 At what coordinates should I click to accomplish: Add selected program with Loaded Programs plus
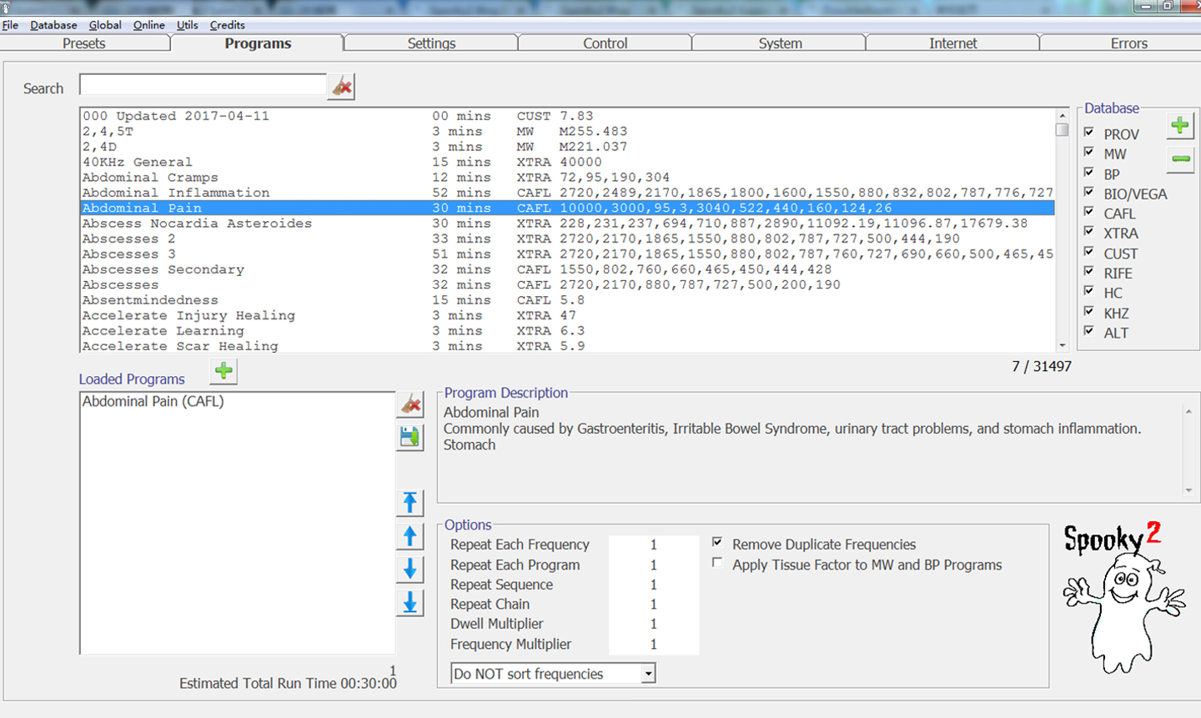click(224, 371)
